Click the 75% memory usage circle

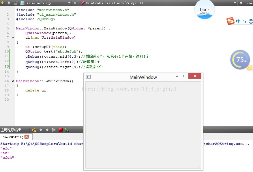tap(240, 60)
